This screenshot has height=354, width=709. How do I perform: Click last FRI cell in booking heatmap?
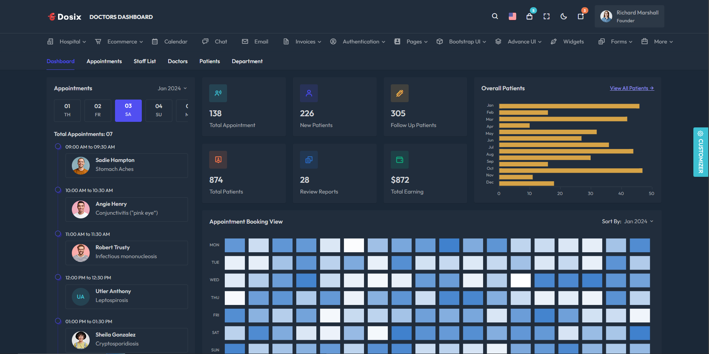640,315
